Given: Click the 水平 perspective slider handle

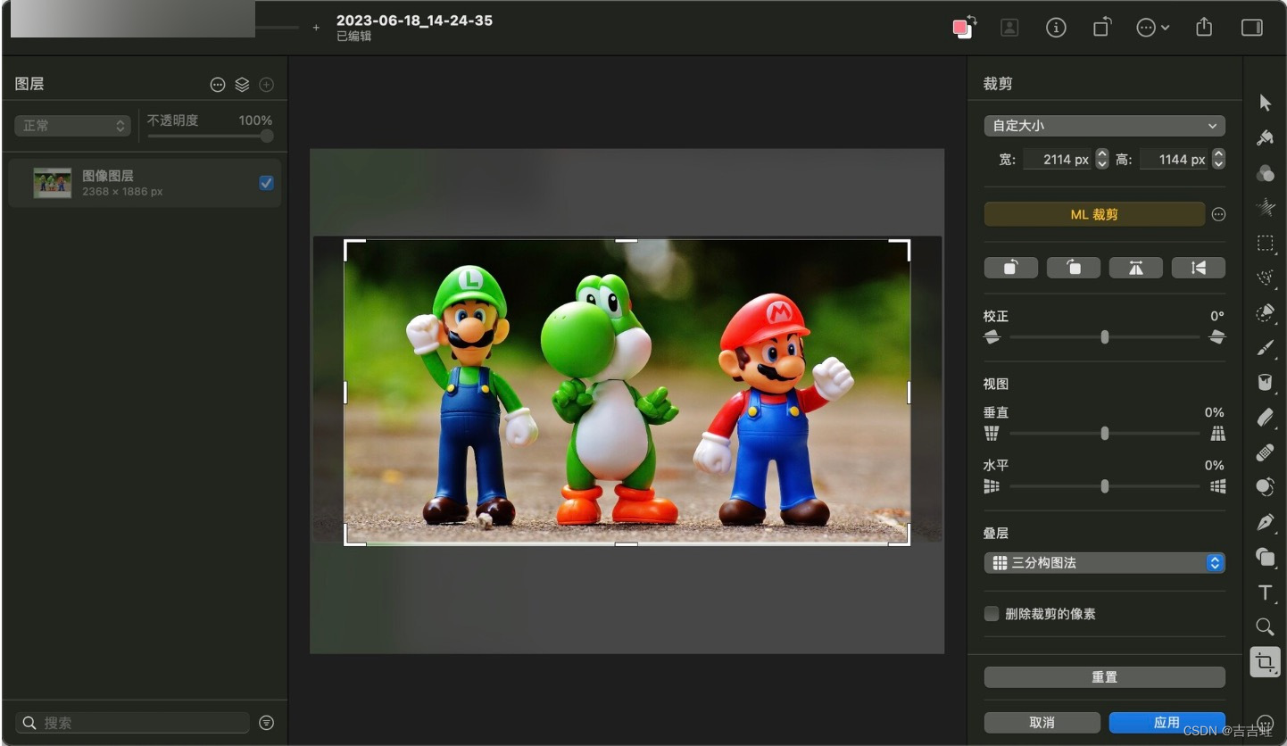Looking at the screenshot, I should pyautogui.click(x=1105, y=486).
